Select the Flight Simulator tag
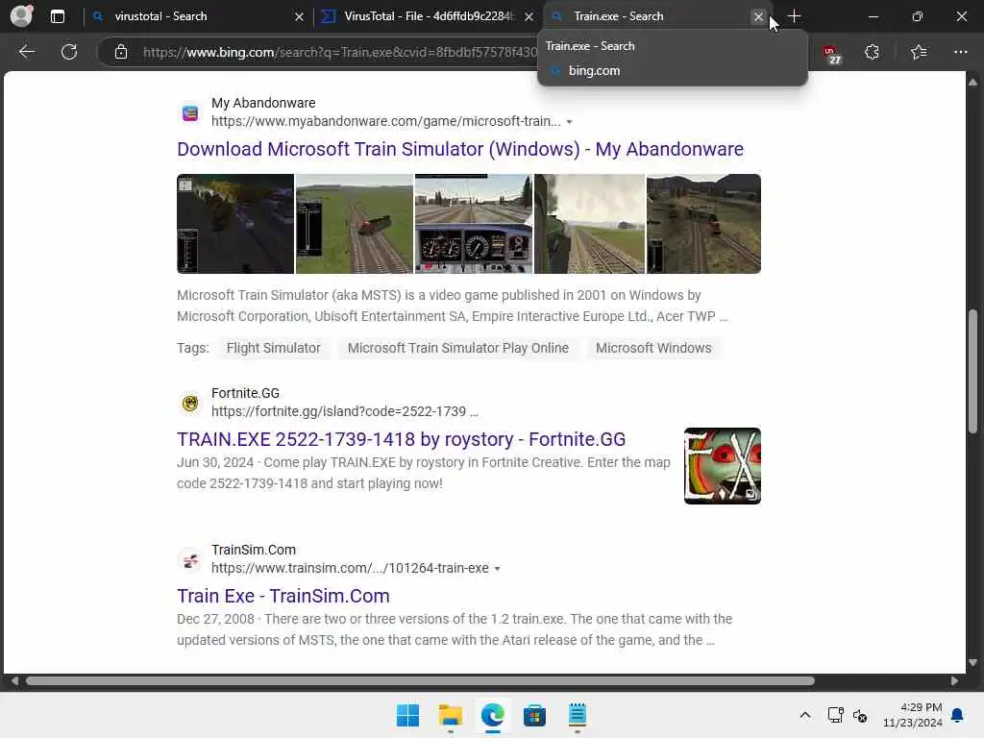Screen dimensions: 984x738 [274, 348]
